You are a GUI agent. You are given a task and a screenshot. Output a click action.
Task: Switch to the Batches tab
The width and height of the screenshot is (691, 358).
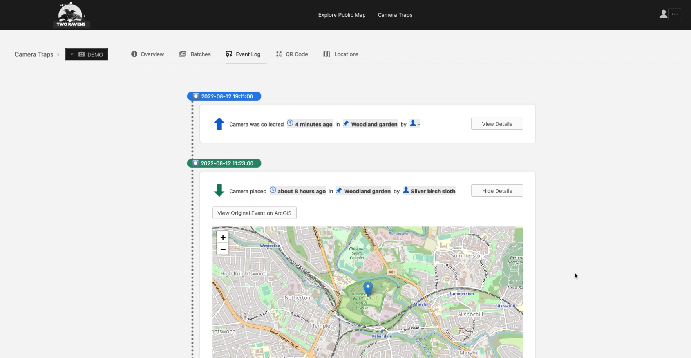(195, 54)
